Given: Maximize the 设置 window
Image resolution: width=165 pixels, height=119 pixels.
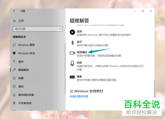Looking at the screenshot, I should (x=143, y=11).
